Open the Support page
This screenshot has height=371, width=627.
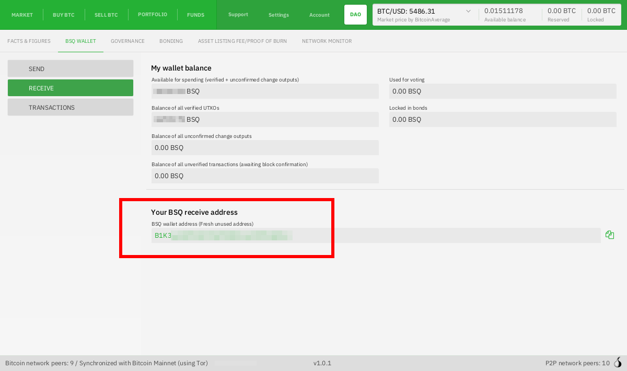[238, 15]
